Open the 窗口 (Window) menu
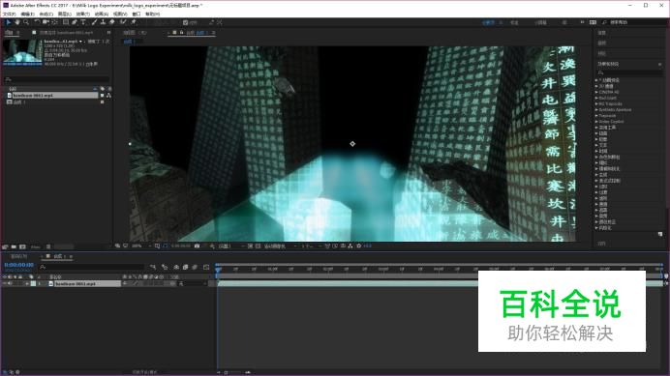 (x=137, y=14)
